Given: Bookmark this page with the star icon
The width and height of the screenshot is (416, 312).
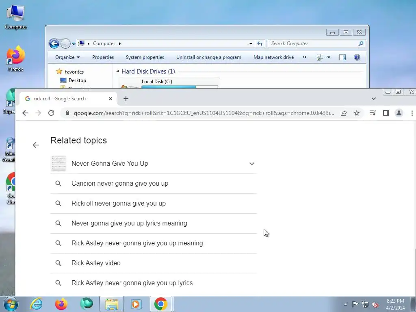Looking at the screenshot, I should click(x=357, y=113).
